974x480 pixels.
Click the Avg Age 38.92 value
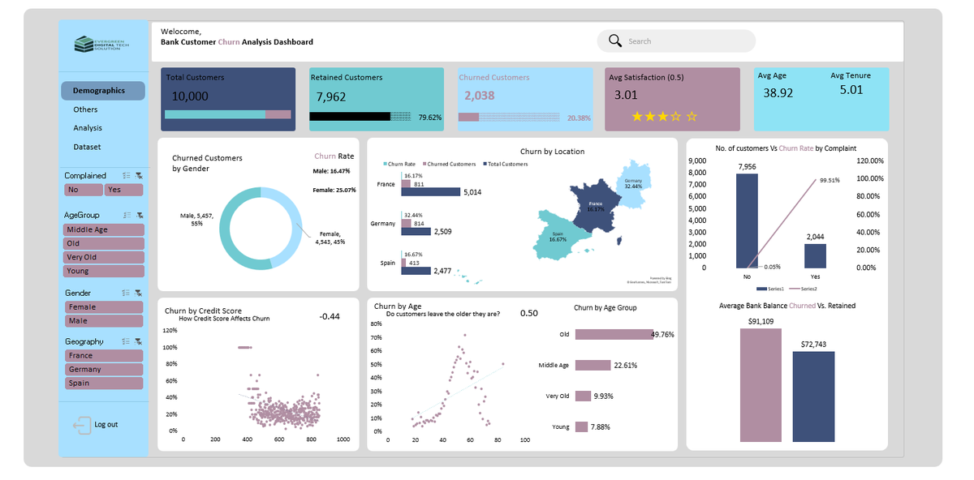(778, 93)
